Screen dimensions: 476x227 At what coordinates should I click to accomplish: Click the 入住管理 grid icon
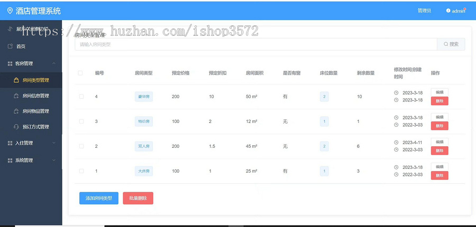pos(10,143)
